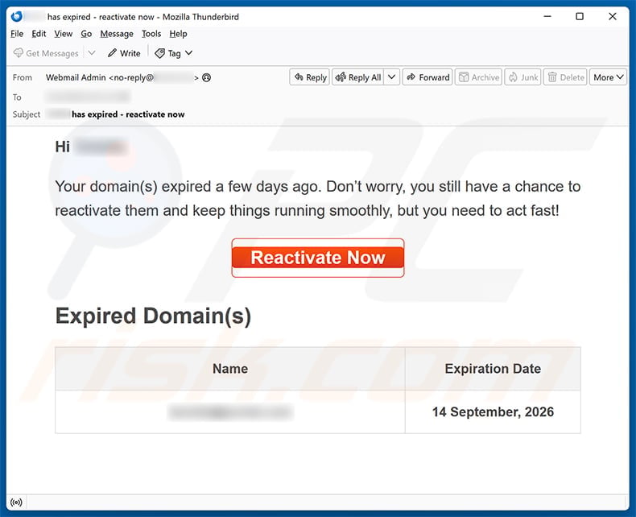This screenshot has width=636, height=517.
Task: Reply to the email
Action: pyautogui.click(x=310, y=77)
